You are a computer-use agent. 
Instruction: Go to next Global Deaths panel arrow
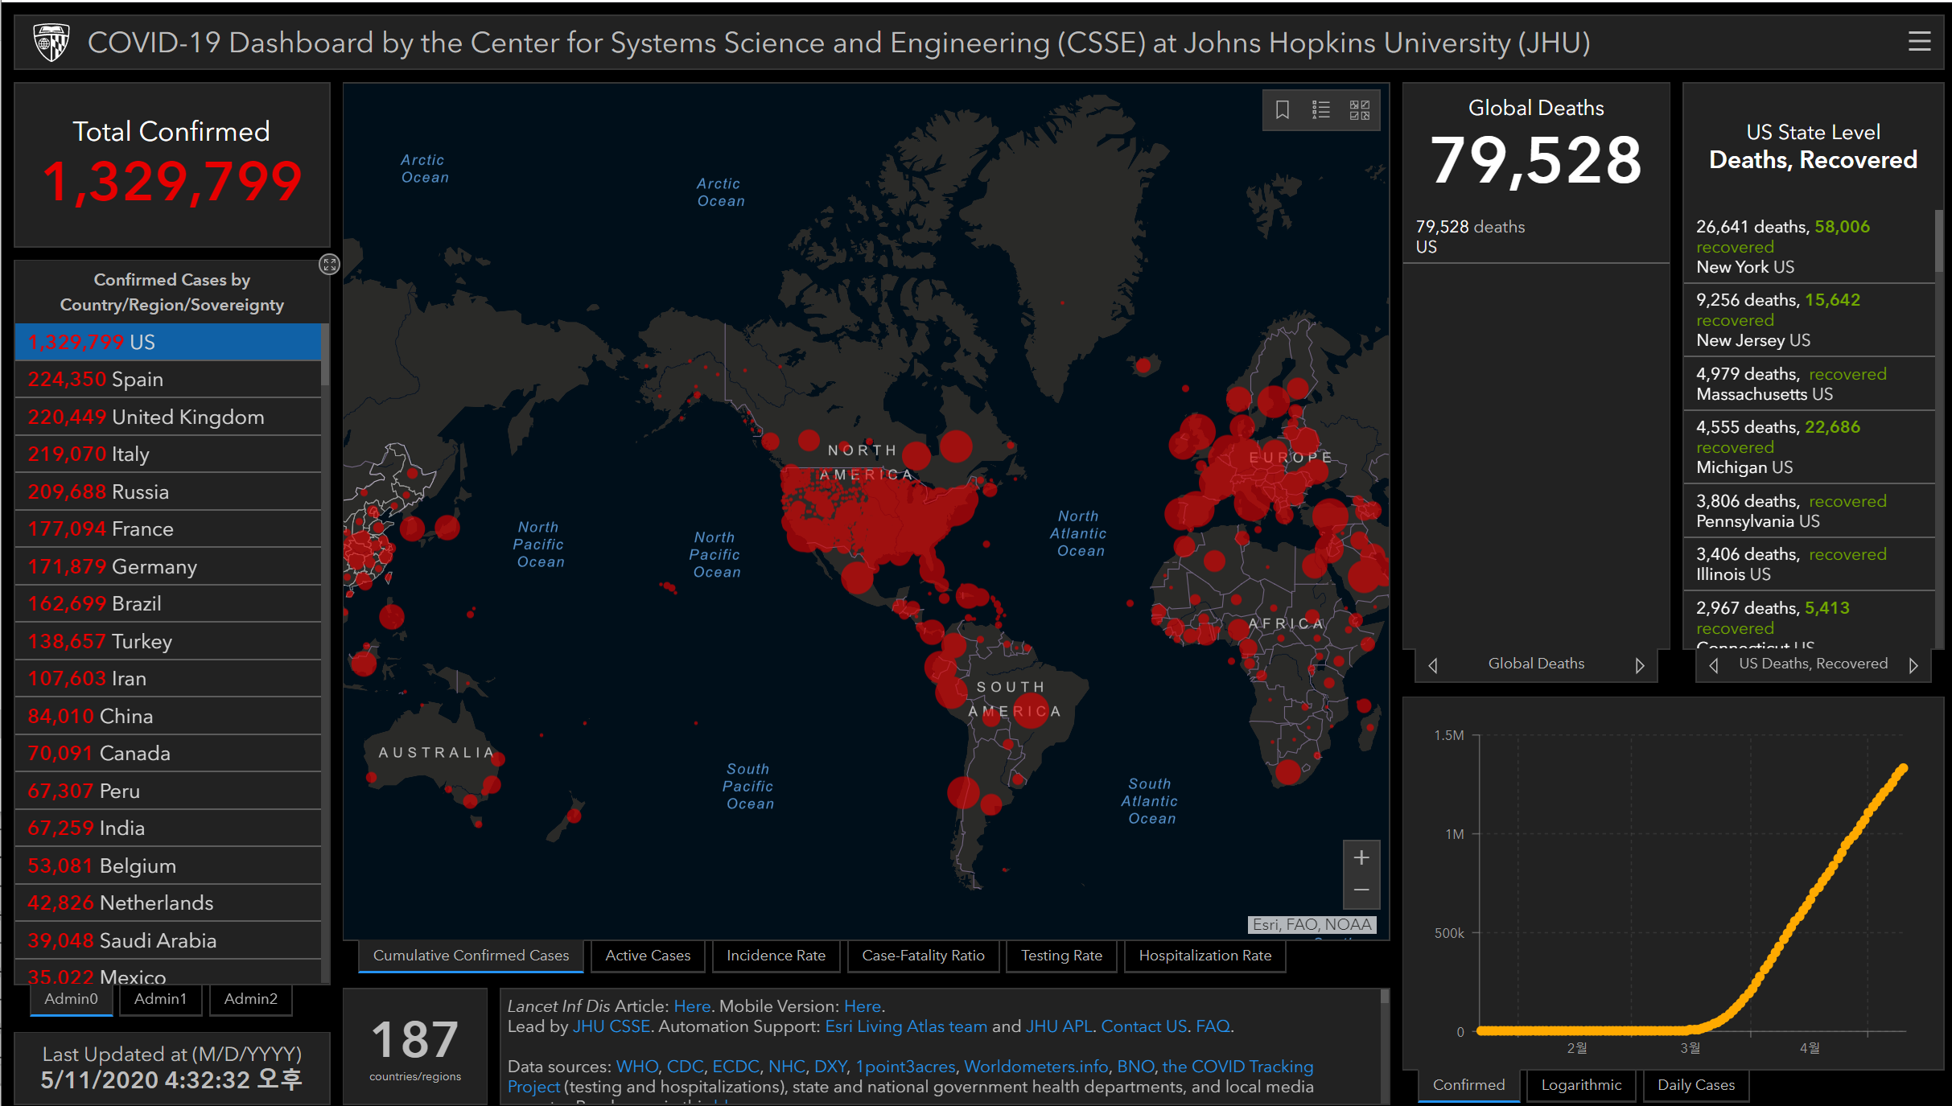[1640, 665]
